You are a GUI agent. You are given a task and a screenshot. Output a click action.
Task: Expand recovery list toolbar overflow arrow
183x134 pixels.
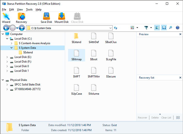[160, 114]
